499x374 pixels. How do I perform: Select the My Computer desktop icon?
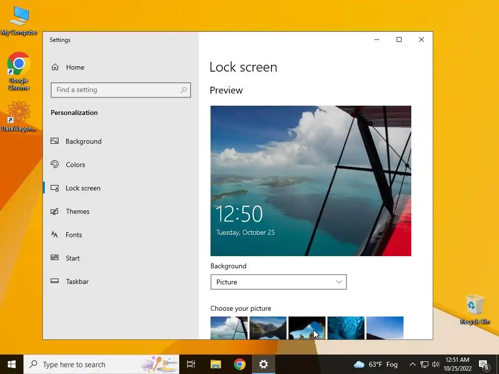pos(19,20)
